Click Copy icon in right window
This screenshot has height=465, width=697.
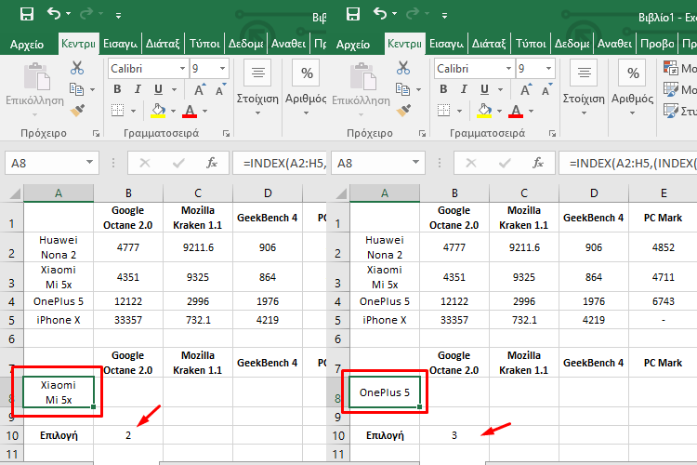pos(402,89)
